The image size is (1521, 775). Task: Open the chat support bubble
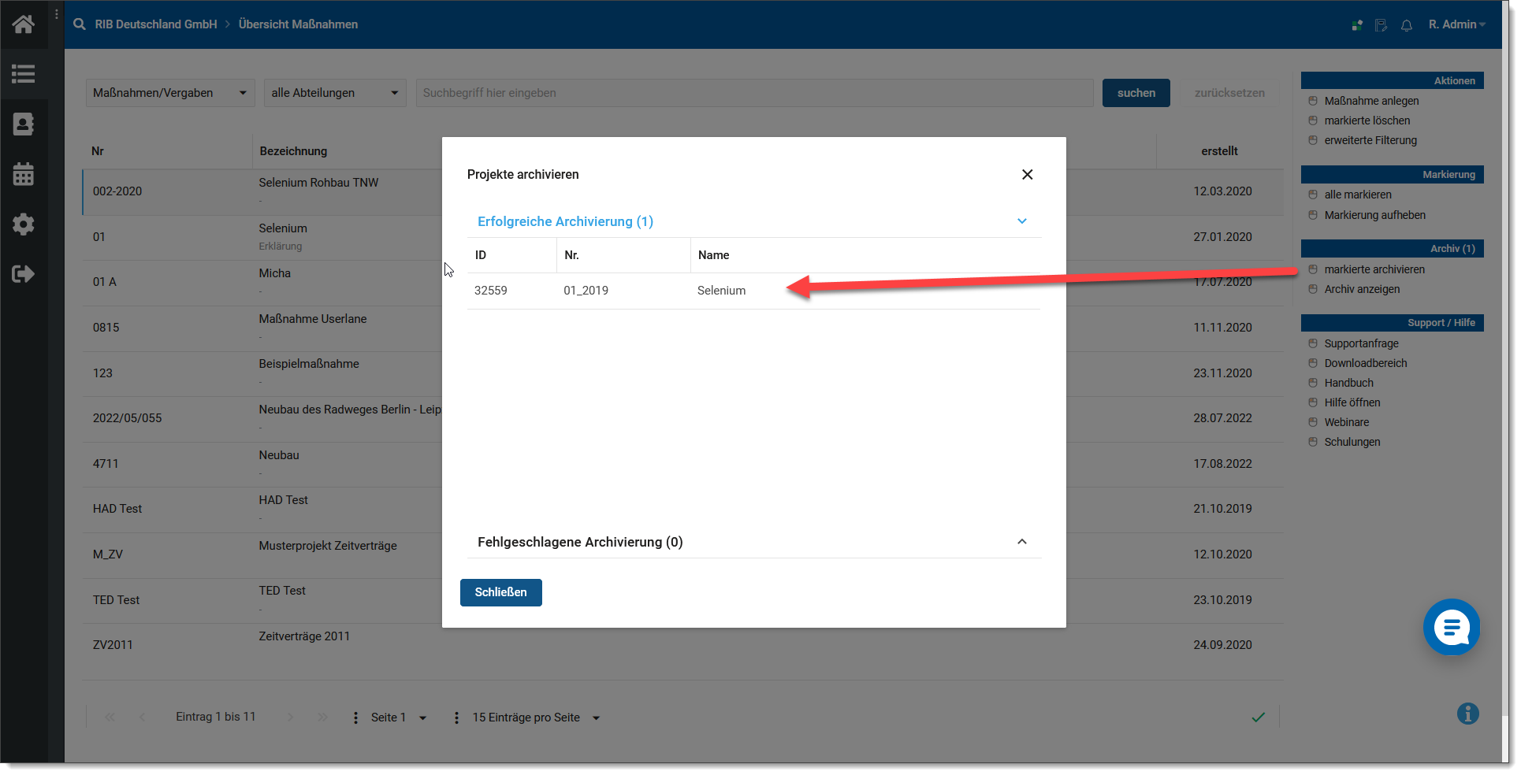coord(1452,627)
